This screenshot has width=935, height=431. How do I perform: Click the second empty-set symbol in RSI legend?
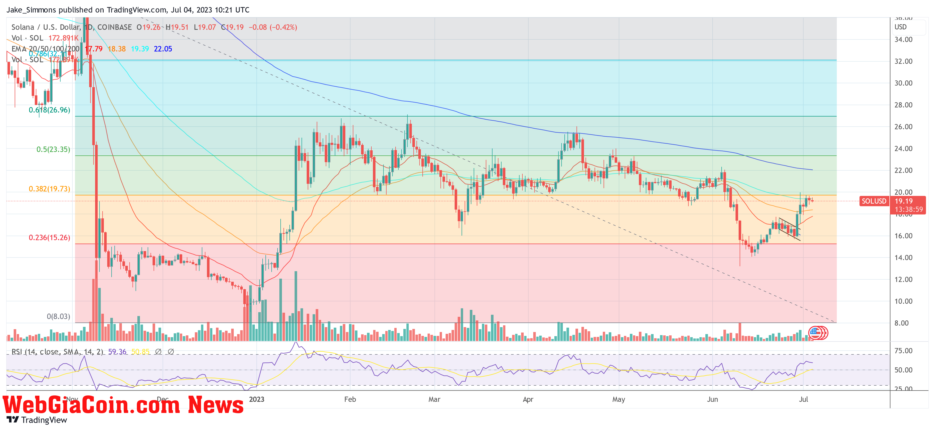pyautogui.click(x=171, y=352)
